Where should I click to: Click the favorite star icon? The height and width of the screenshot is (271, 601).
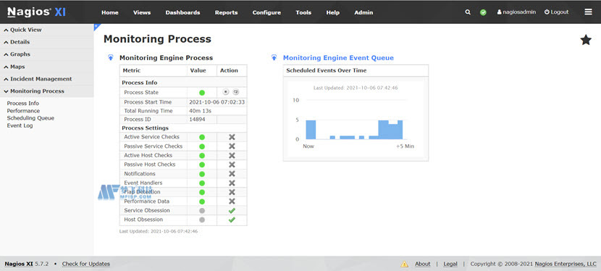pyautogui.click(x=586, y=40)
